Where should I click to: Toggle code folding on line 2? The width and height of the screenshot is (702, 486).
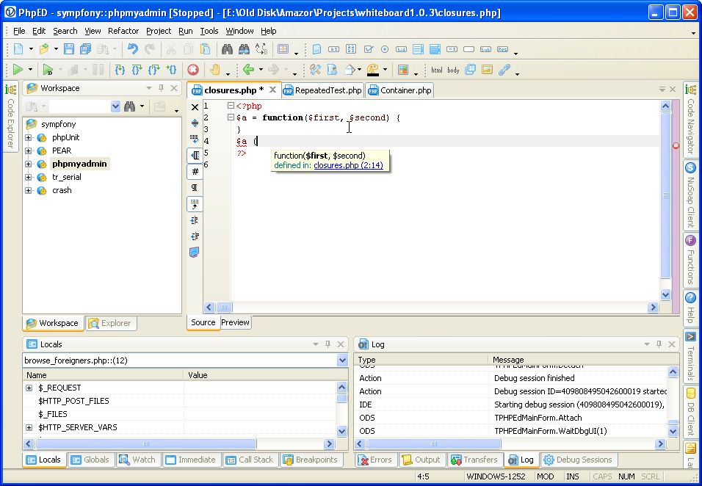[231, 117]
